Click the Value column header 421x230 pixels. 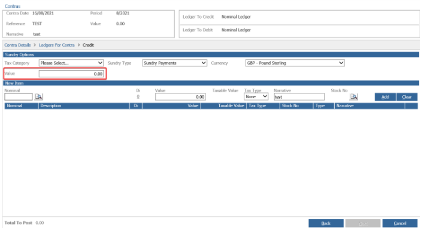pyautogui.click(x=171, y=106)
